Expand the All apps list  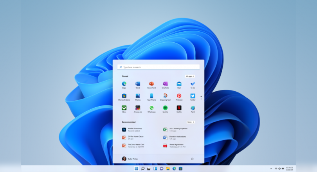190,76
